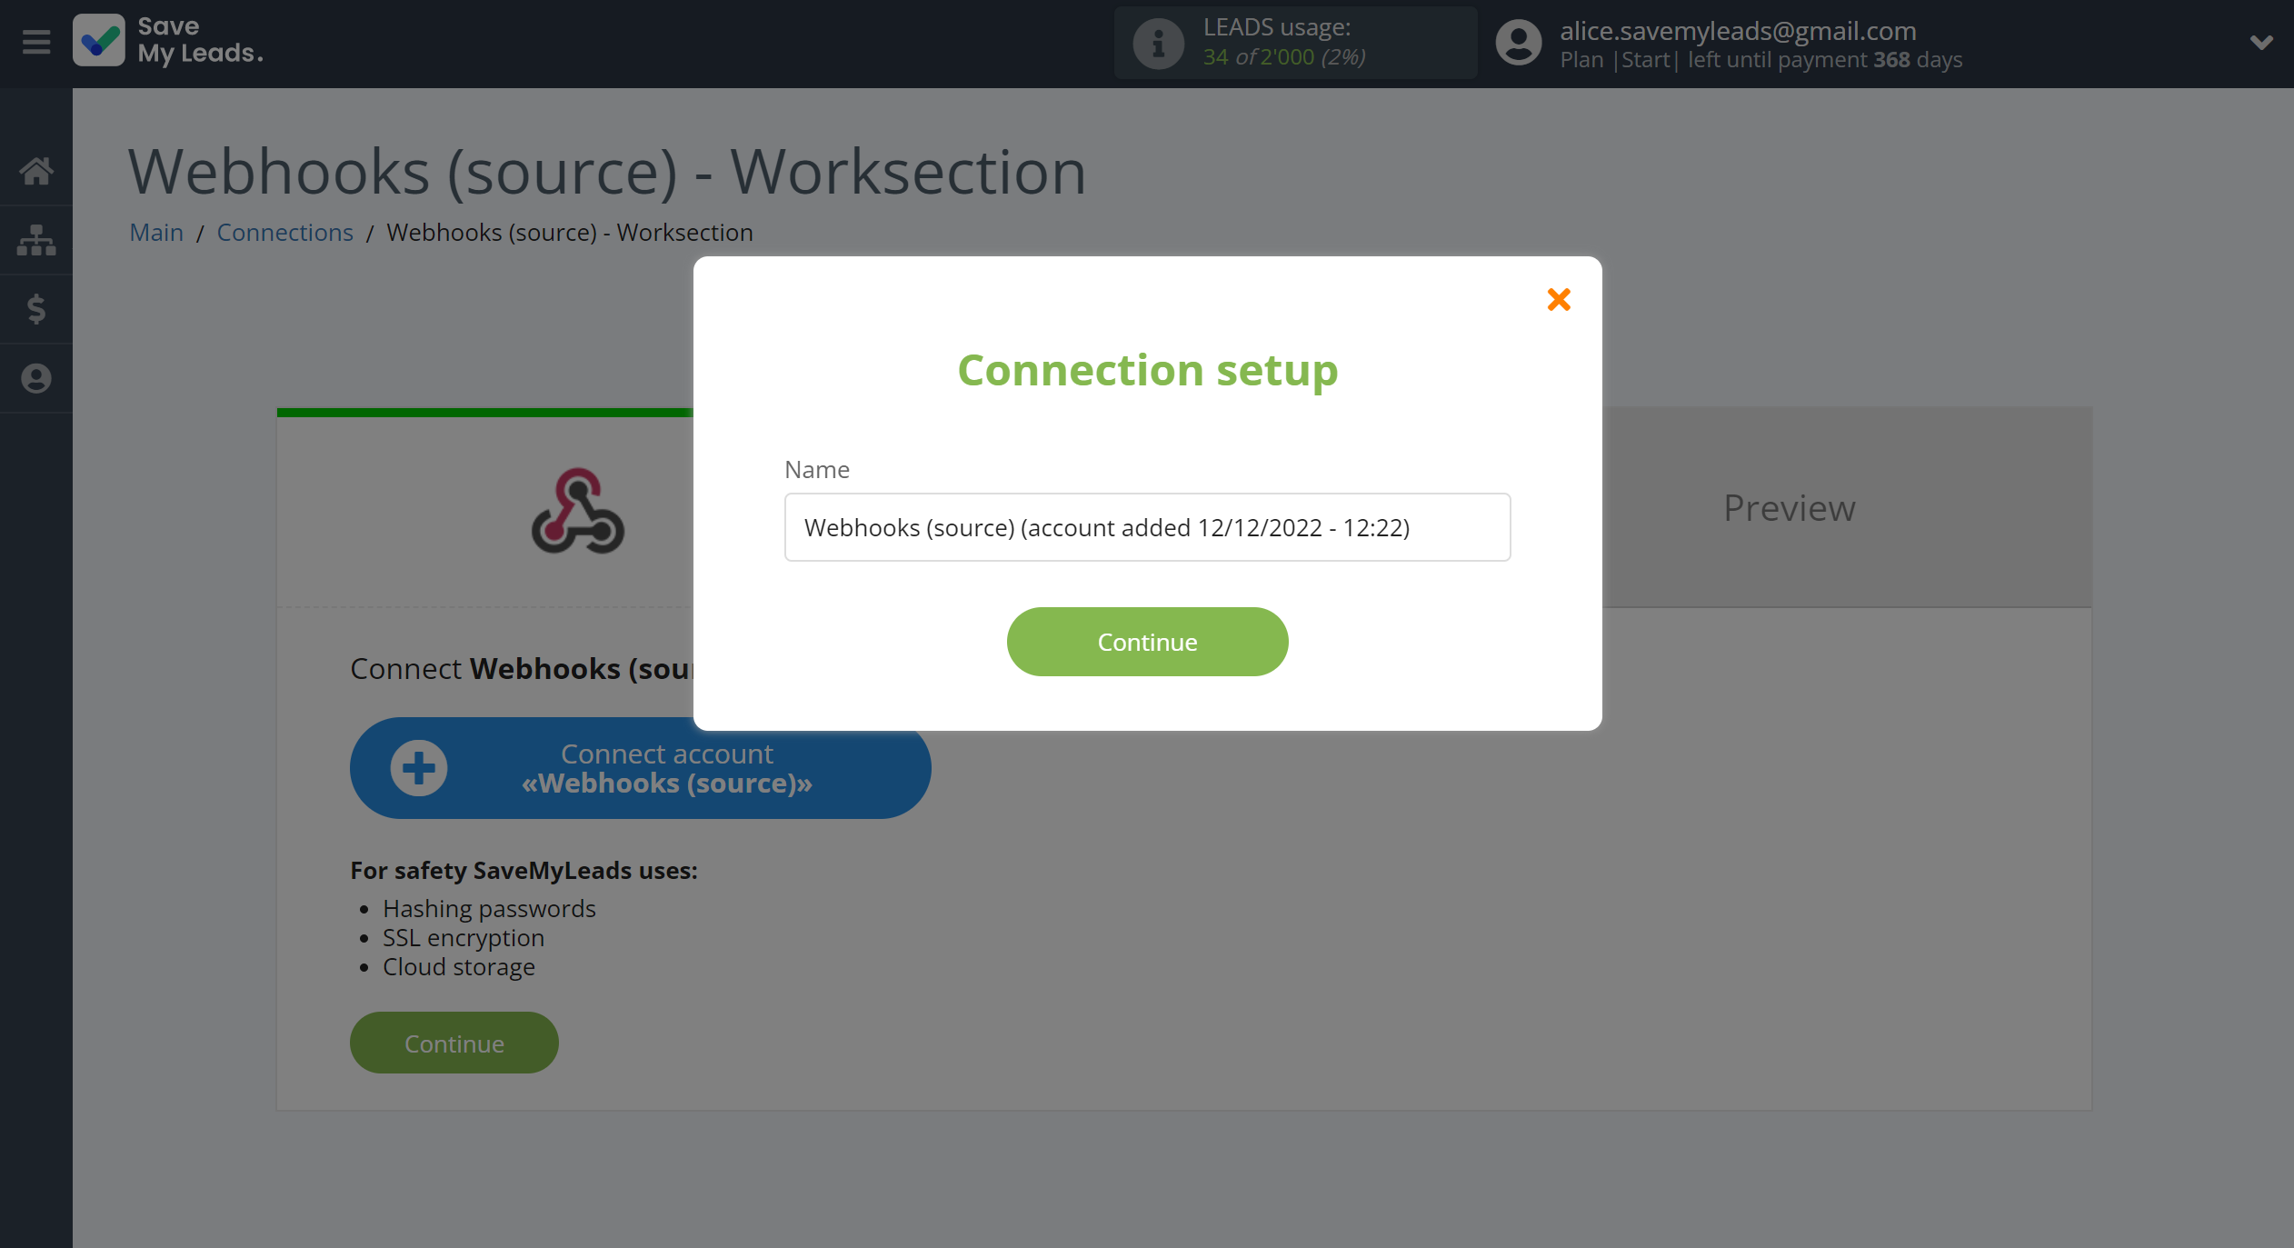2294x1248 pixels.
Task: Click the hamburger menu icon
Action: pos(37,43)
